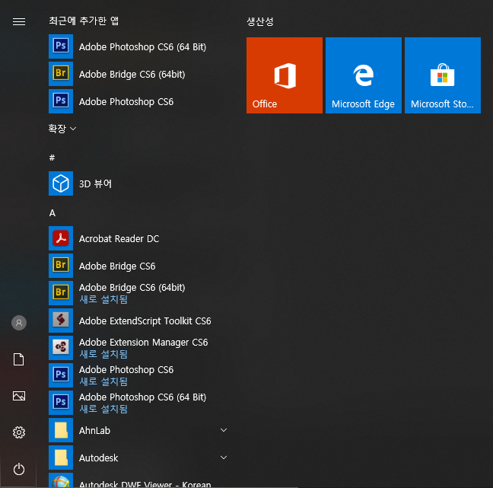Click the 생산성 tile group title
The height and width of the screenshot is (488, 493).
pyautogui.click(x=260, y=21)
